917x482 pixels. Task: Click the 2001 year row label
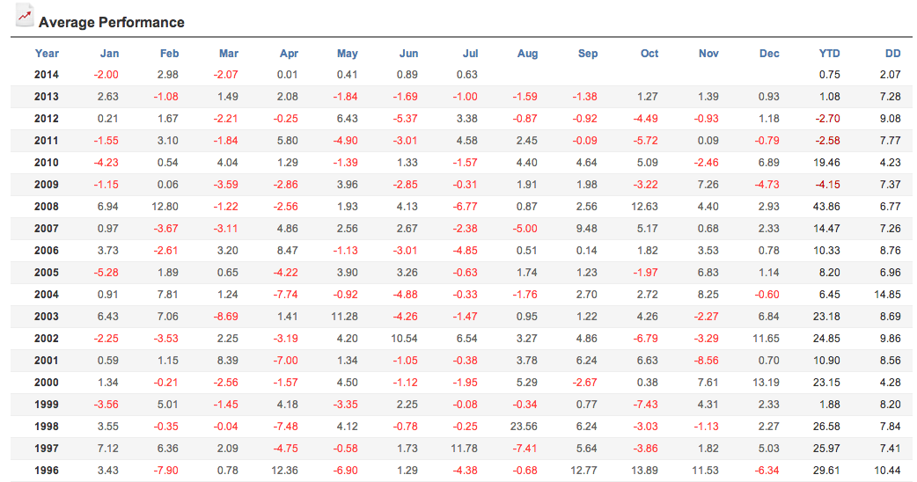[46, 361]
